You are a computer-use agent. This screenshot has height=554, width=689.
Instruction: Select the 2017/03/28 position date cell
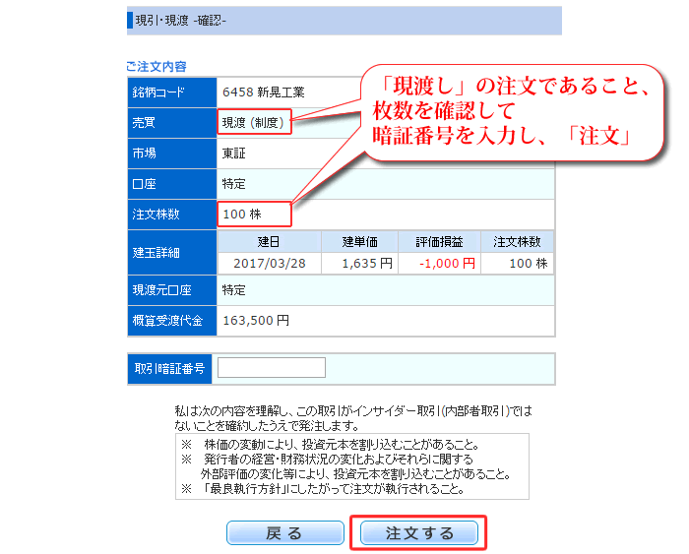tap(269, 264)
